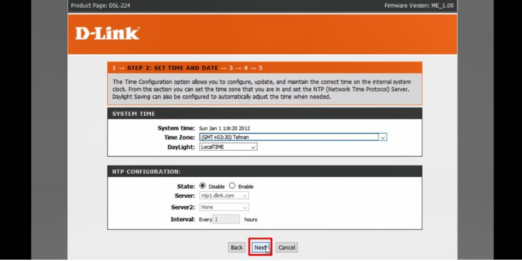Click the 'State:' label
The image size is (522, 261).
coord(186,187)
